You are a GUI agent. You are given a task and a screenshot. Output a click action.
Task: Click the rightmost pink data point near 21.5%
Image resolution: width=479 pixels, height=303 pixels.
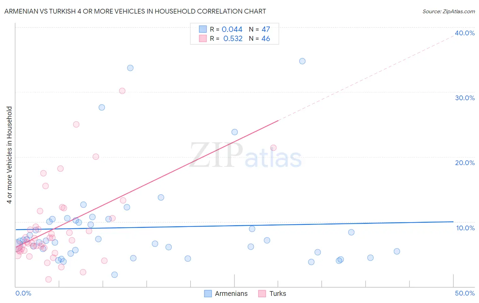(273, 148)
